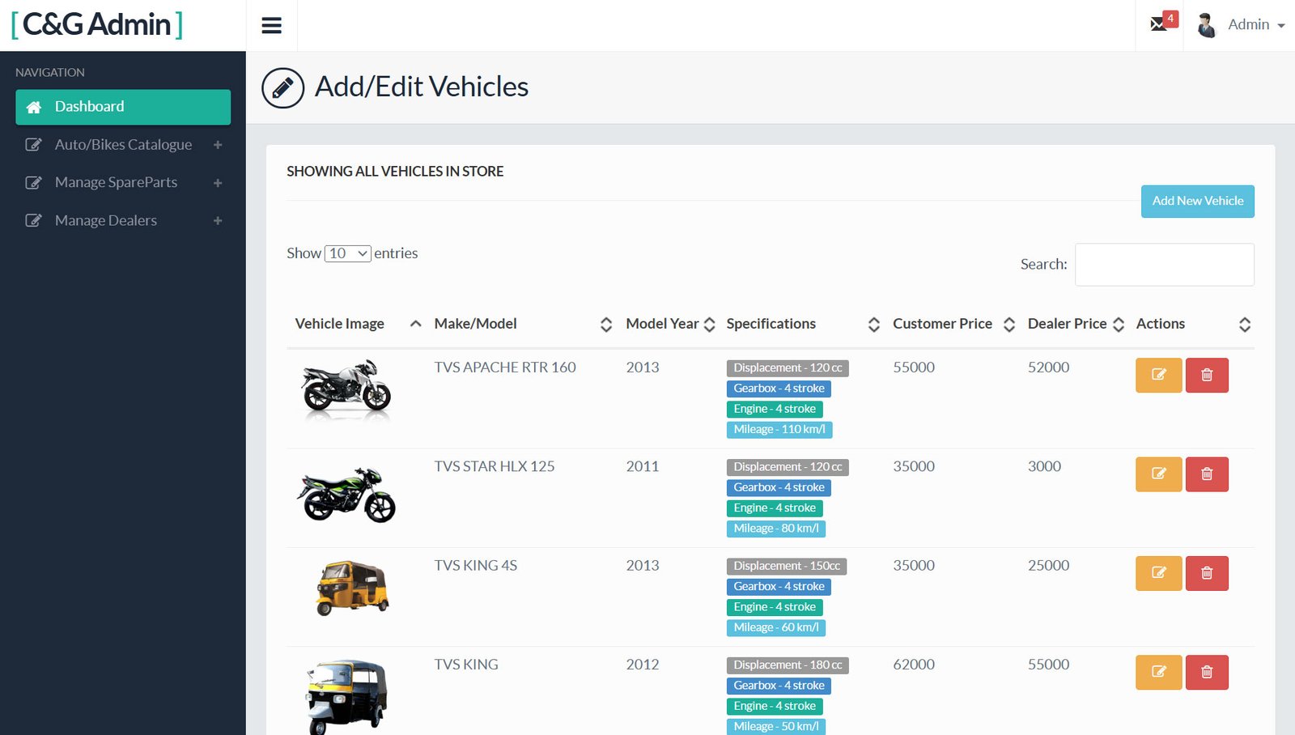1295x735 pixels.
Task: Sort by Specifications column
Action: [x=802, y=324]
